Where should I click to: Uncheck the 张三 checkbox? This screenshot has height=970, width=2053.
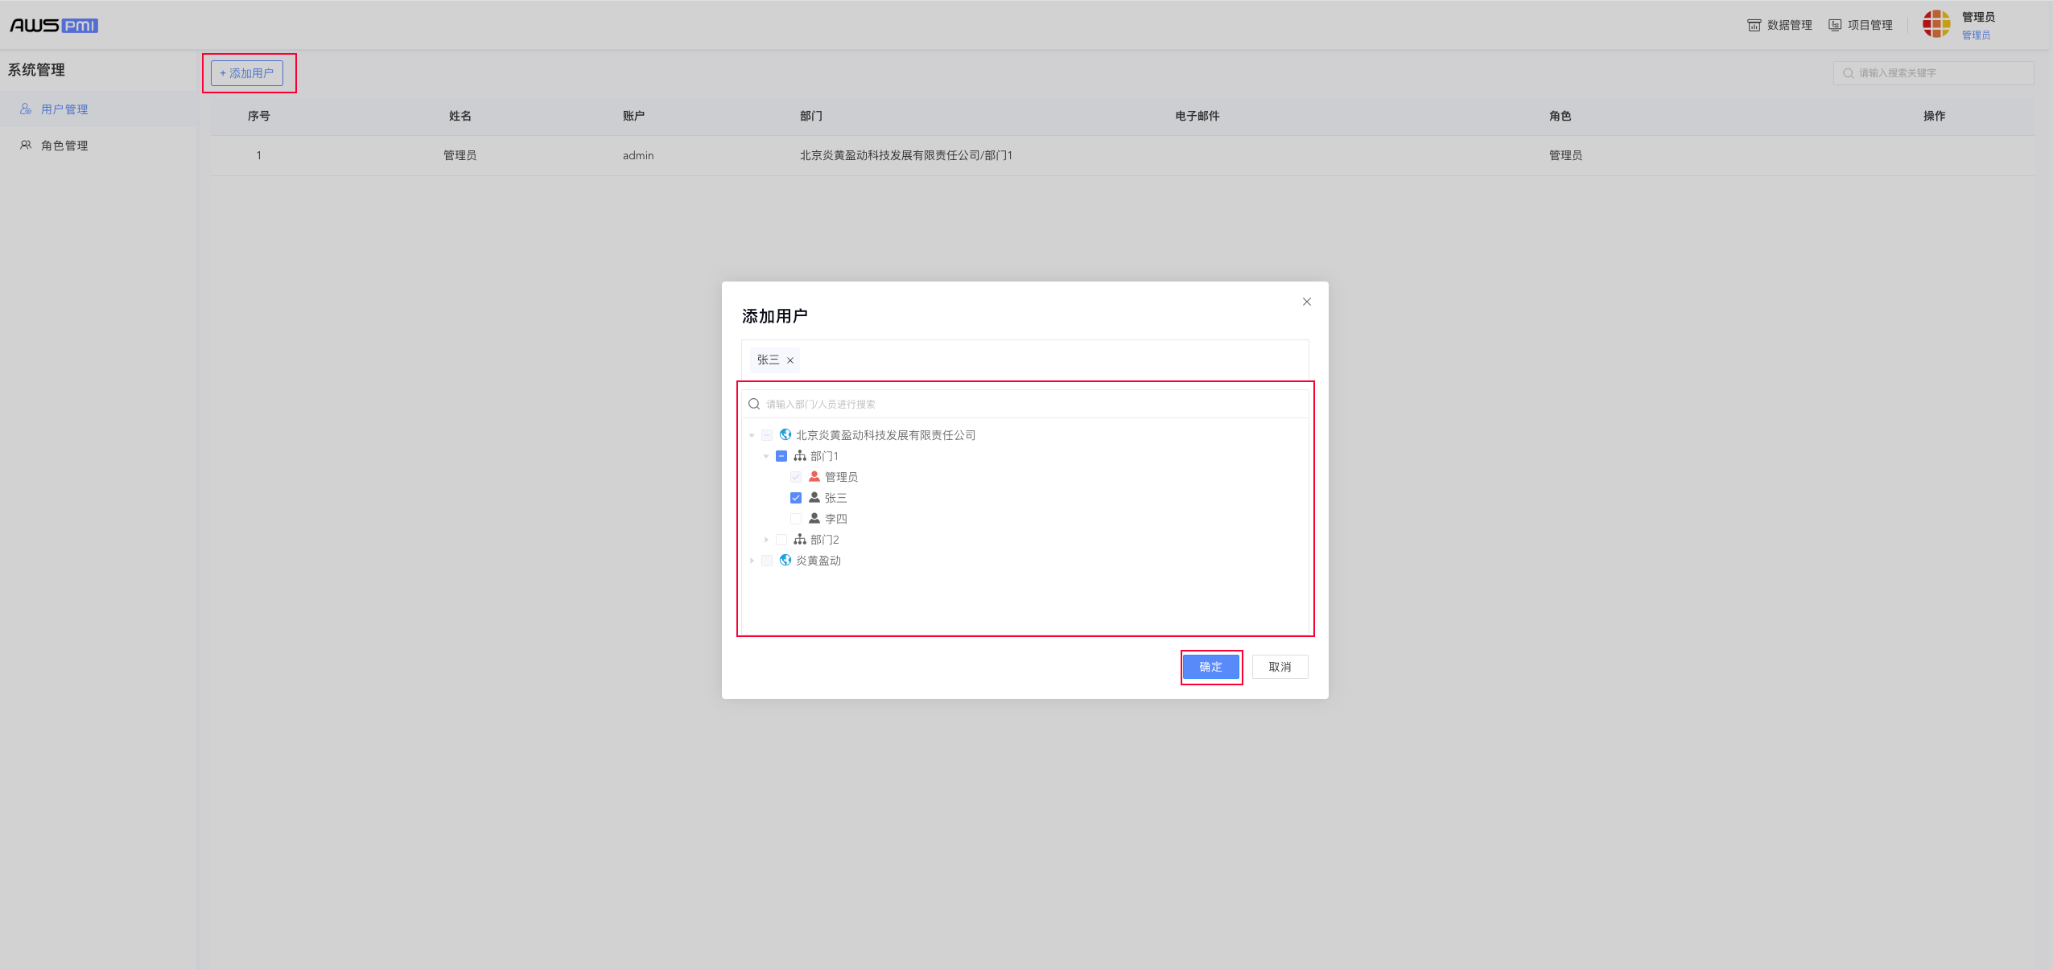796,498
